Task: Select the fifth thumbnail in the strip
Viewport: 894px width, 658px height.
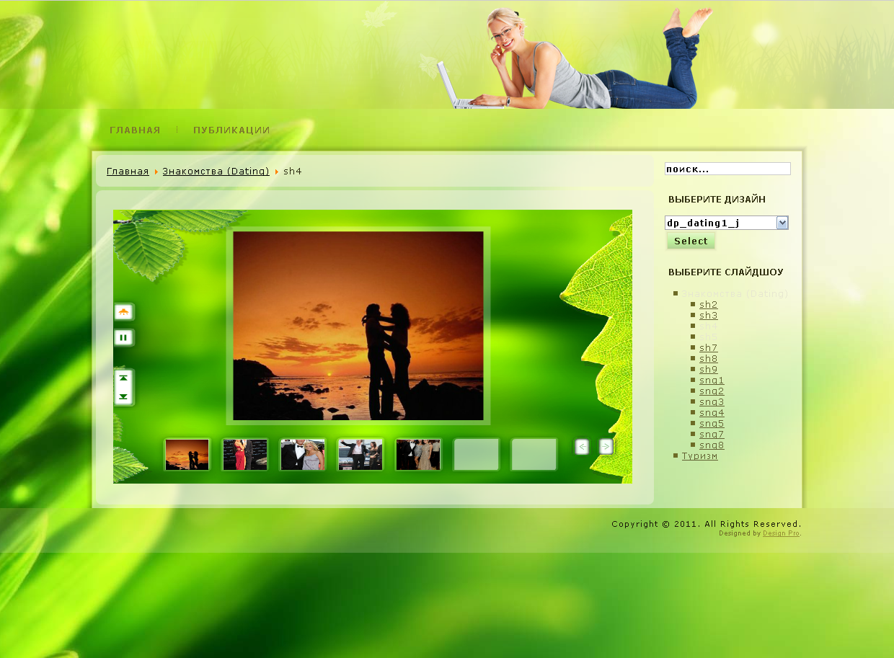Action: [417, 455]
